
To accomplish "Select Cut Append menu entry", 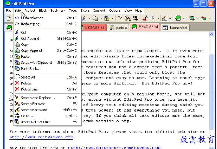I will (47, 39).
